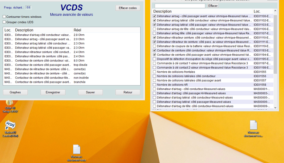Check Nombre de collisions frontales checkbox
This screenshot has width=284, height=163.
click(155, 72)
